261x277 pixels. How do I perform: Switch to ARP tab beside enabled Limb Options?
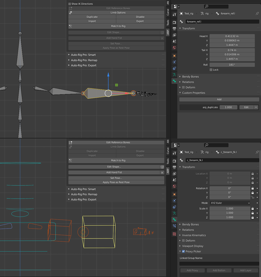point(168,32)
